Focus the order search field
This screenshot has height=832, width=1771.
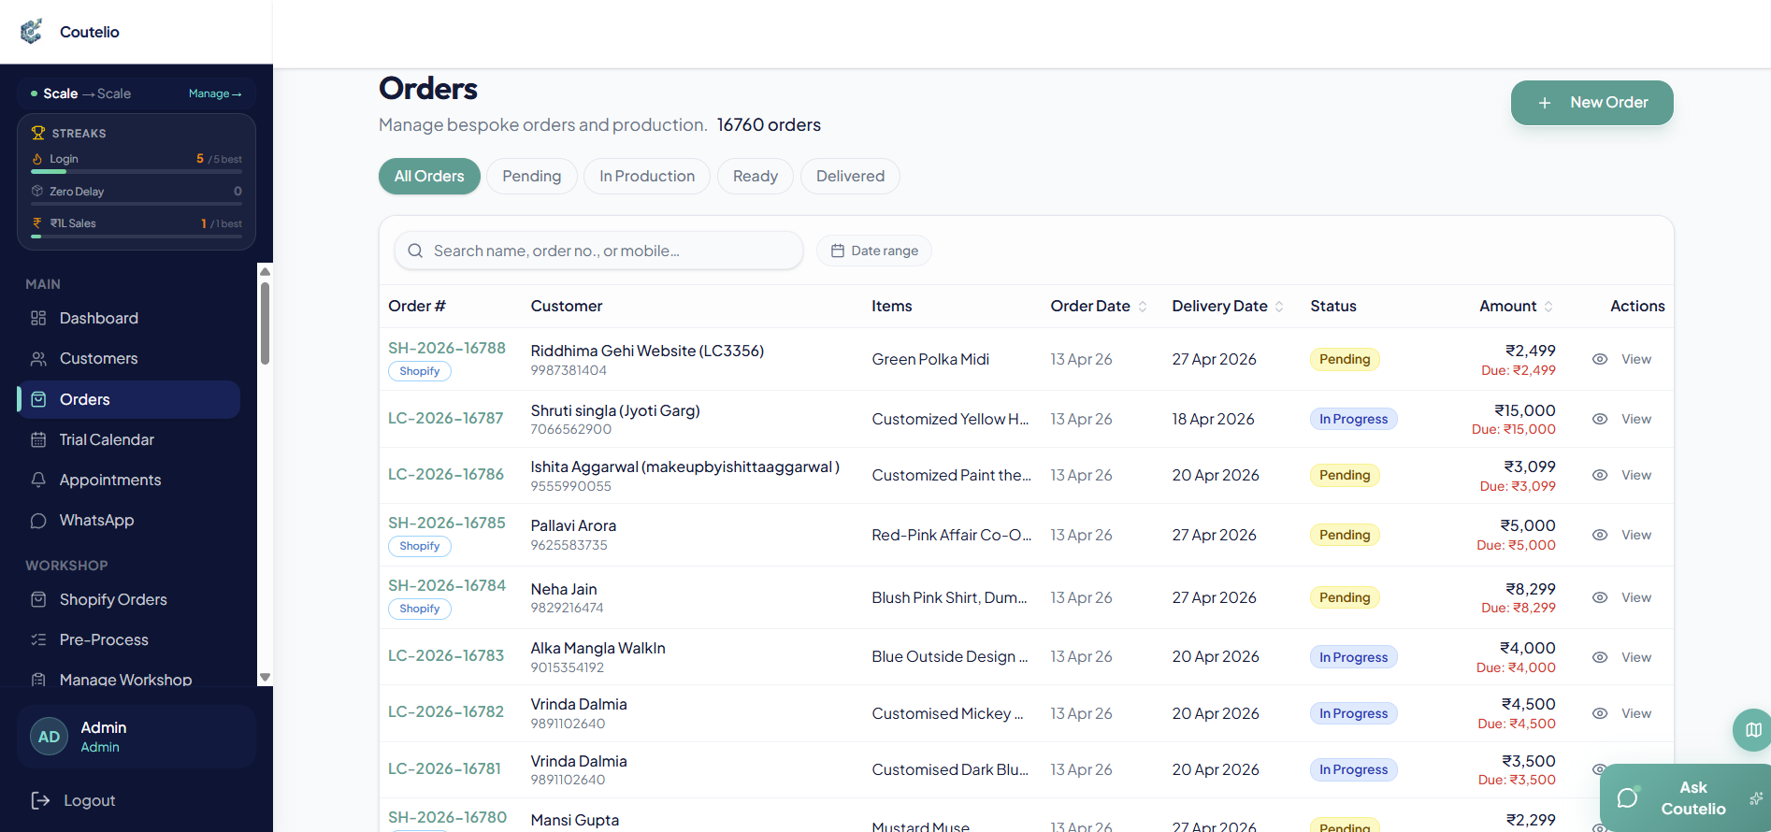coord(608,251)
